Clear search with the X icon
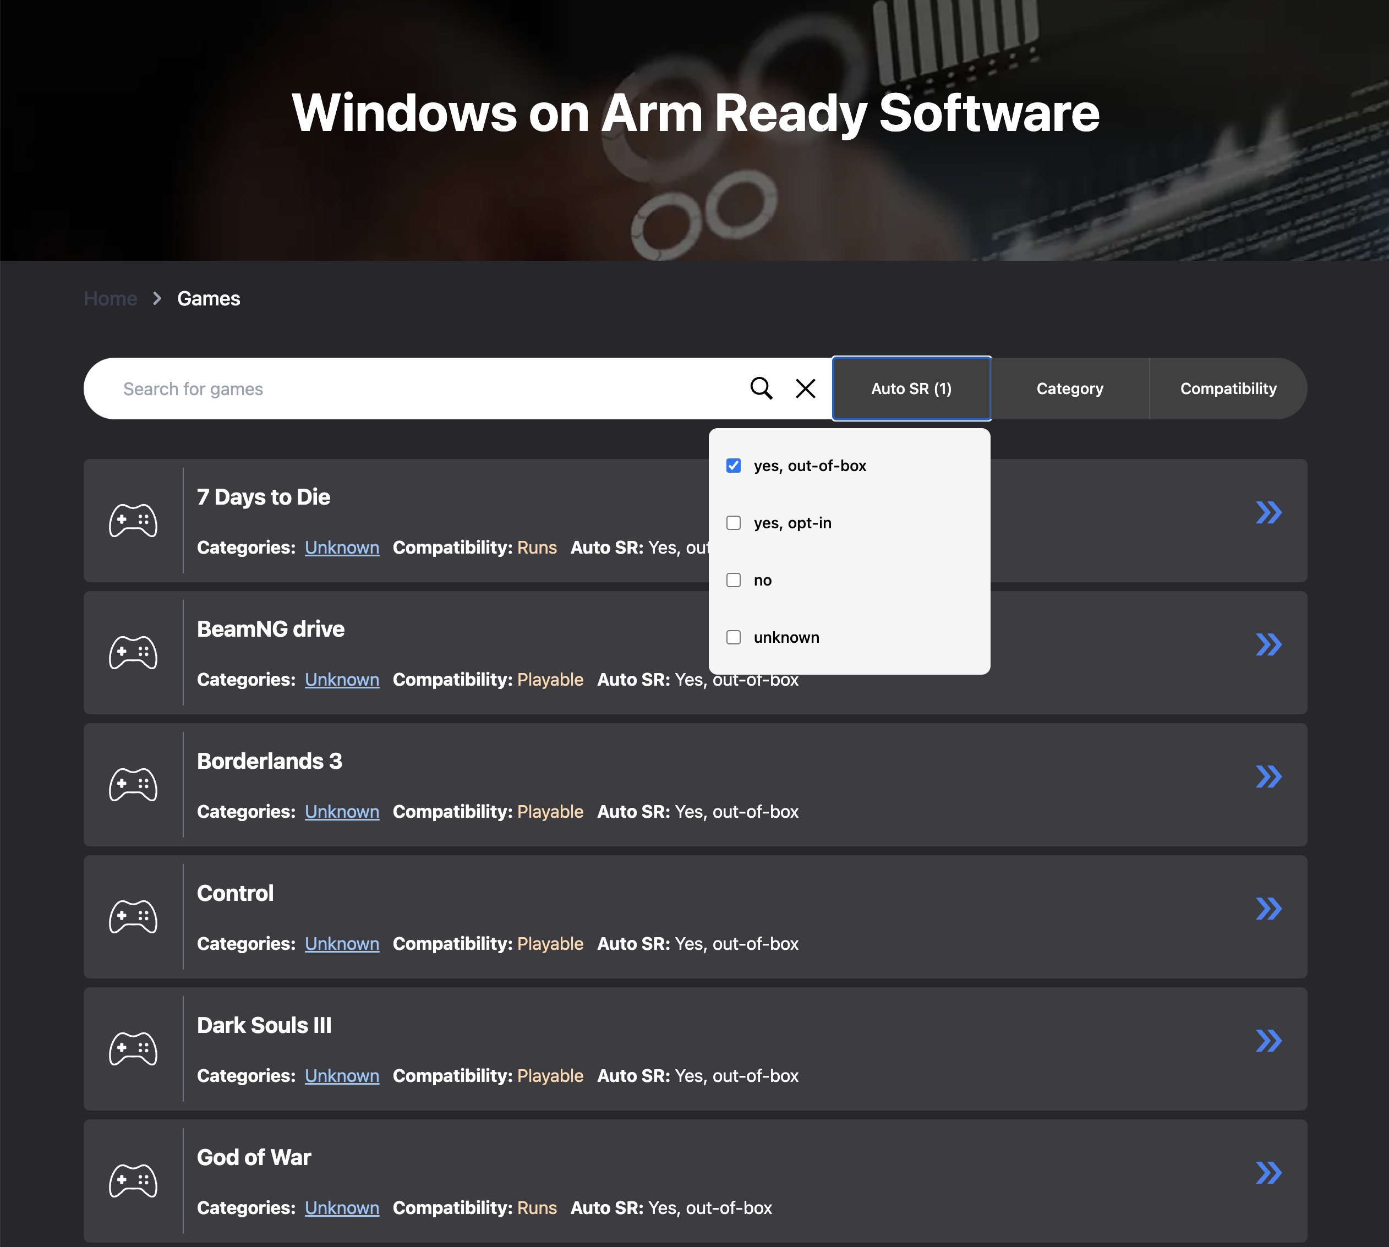The height and width of the screenshot is (1247, 1389). (x=805, y=389)
